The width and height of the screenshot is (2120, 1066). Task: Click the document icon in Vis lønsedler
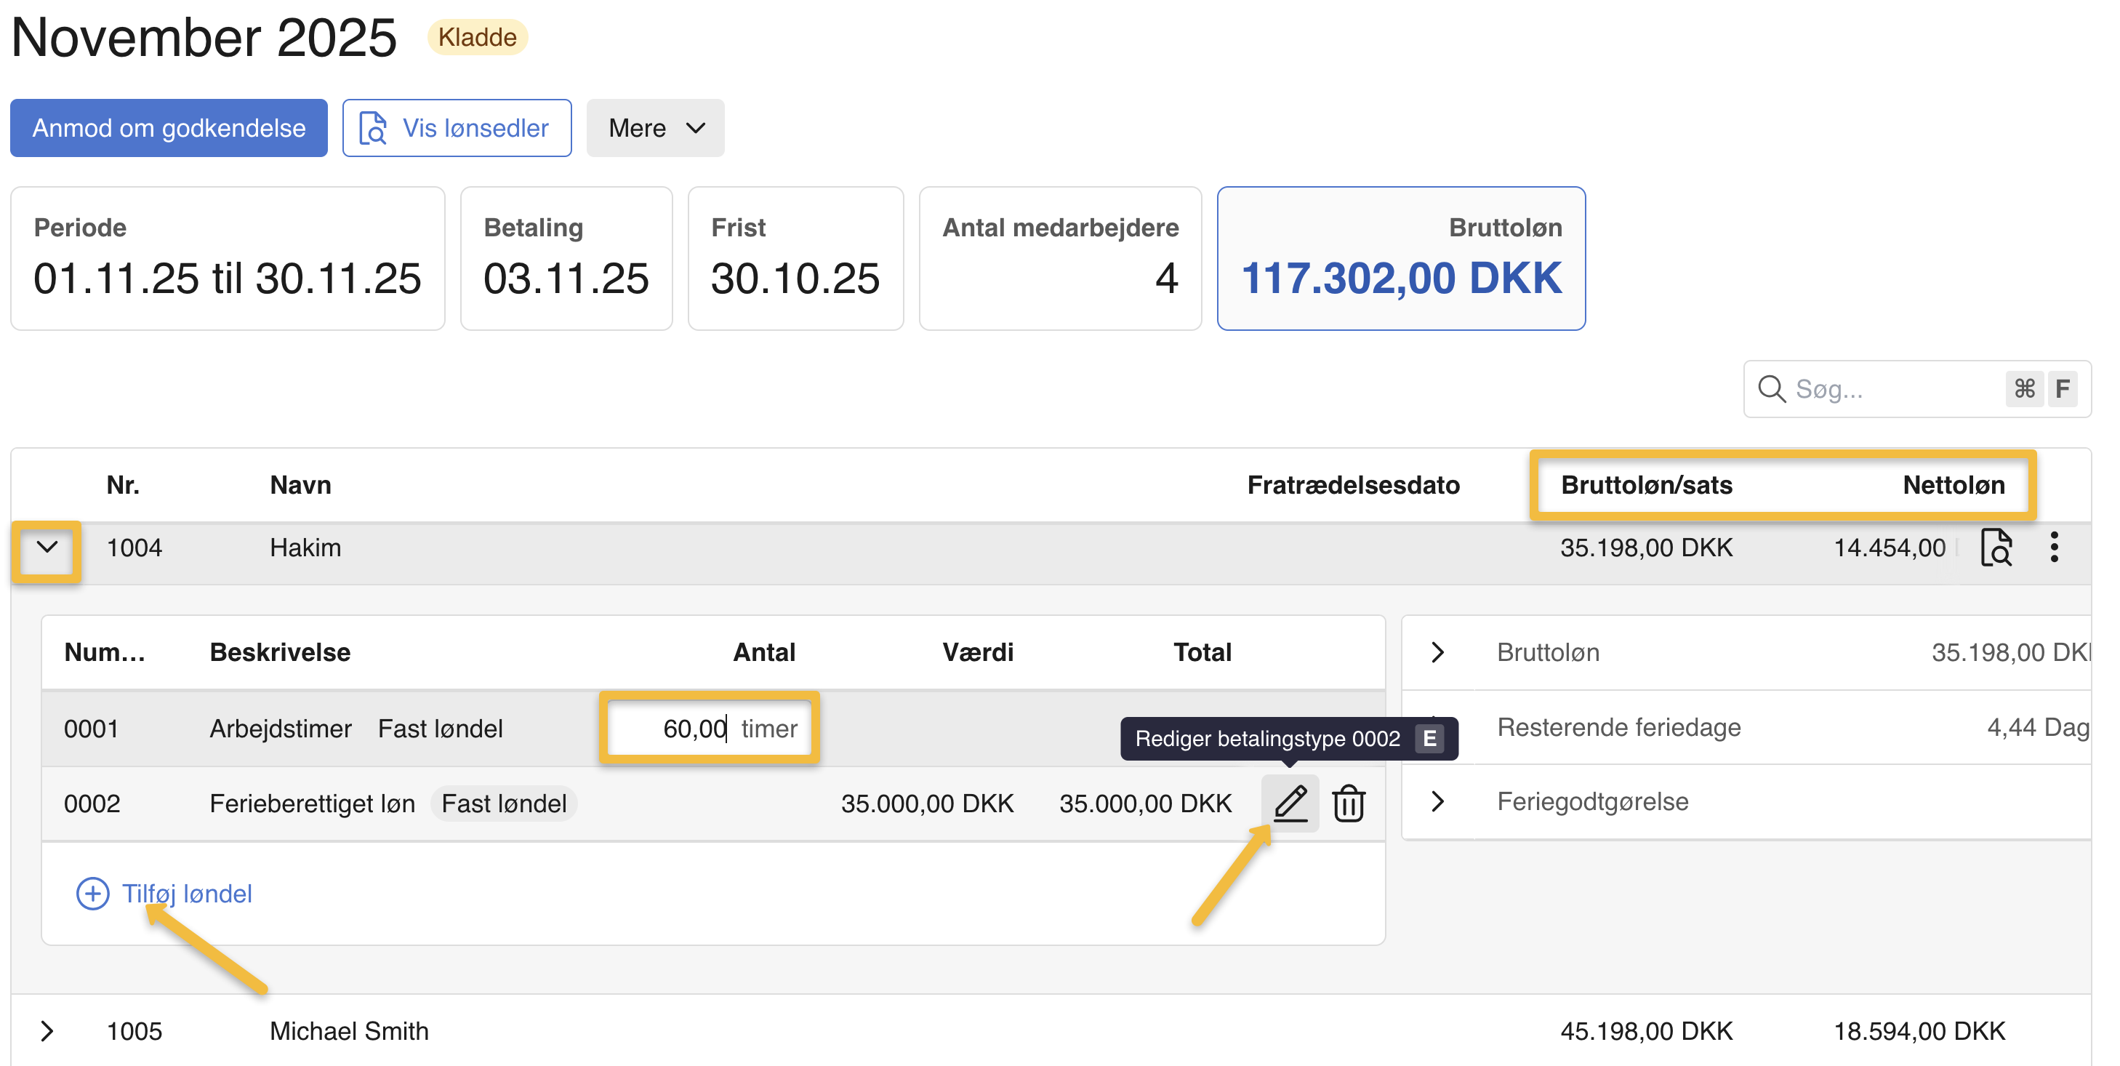point(373,129)
